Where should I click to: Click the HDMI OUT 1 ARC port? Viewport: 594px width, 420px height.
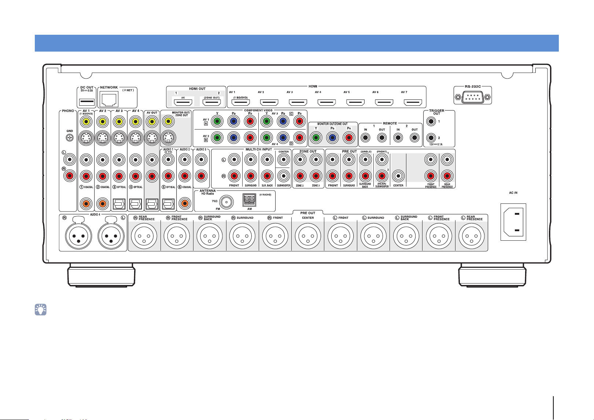tap(184, 102)
